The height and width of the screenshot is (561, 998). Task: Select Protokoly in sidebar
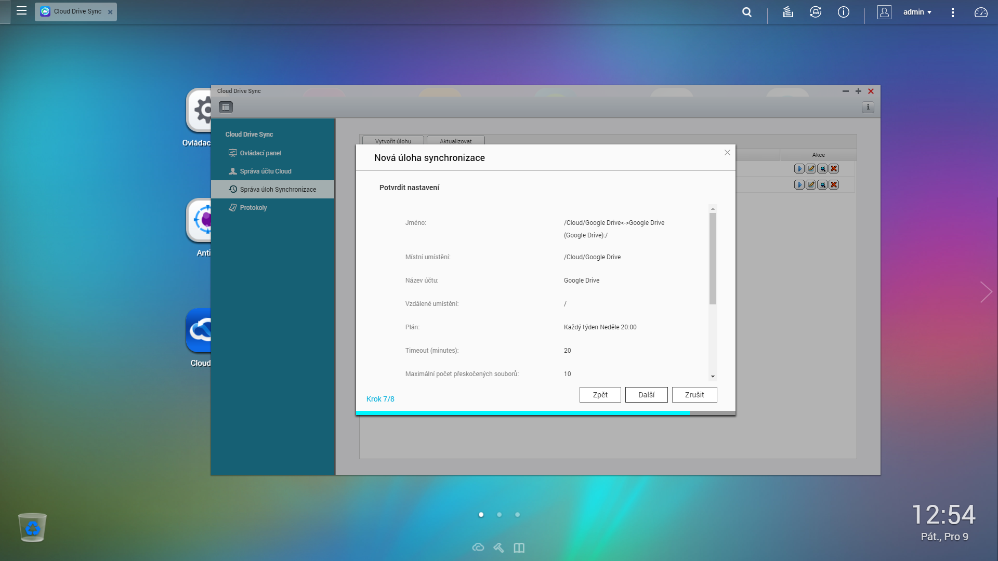coord(253,208)
